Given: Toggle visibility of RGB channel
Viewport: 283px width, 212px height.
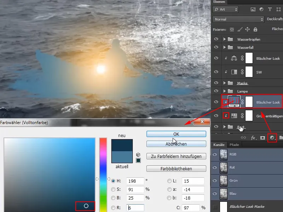Looking at the screenshot, I should coord(215,154).
